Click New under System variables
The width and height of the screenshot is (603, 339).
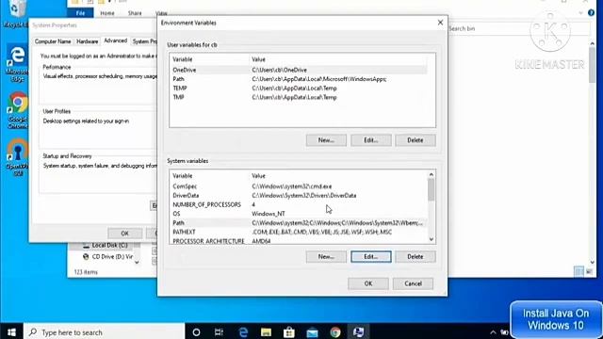coord(326,256)
